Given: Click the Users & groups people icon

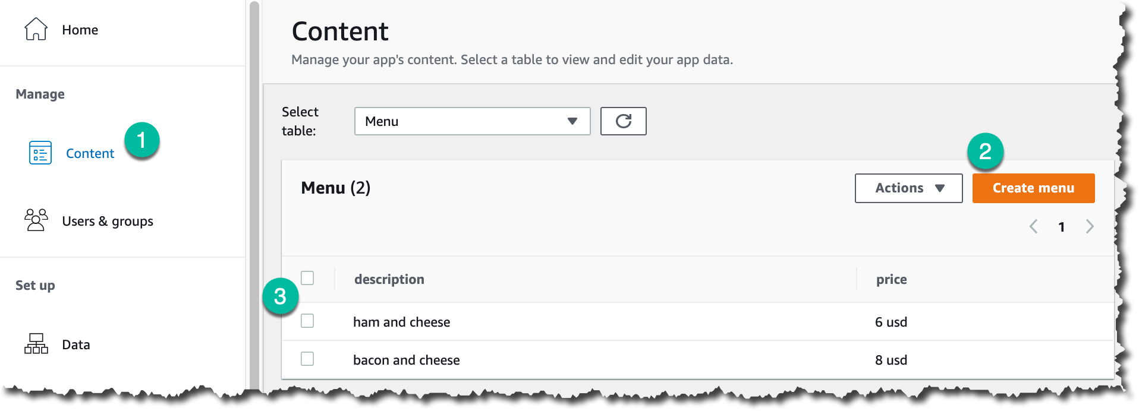Looking at the screenshot, I should click(36, 220).
